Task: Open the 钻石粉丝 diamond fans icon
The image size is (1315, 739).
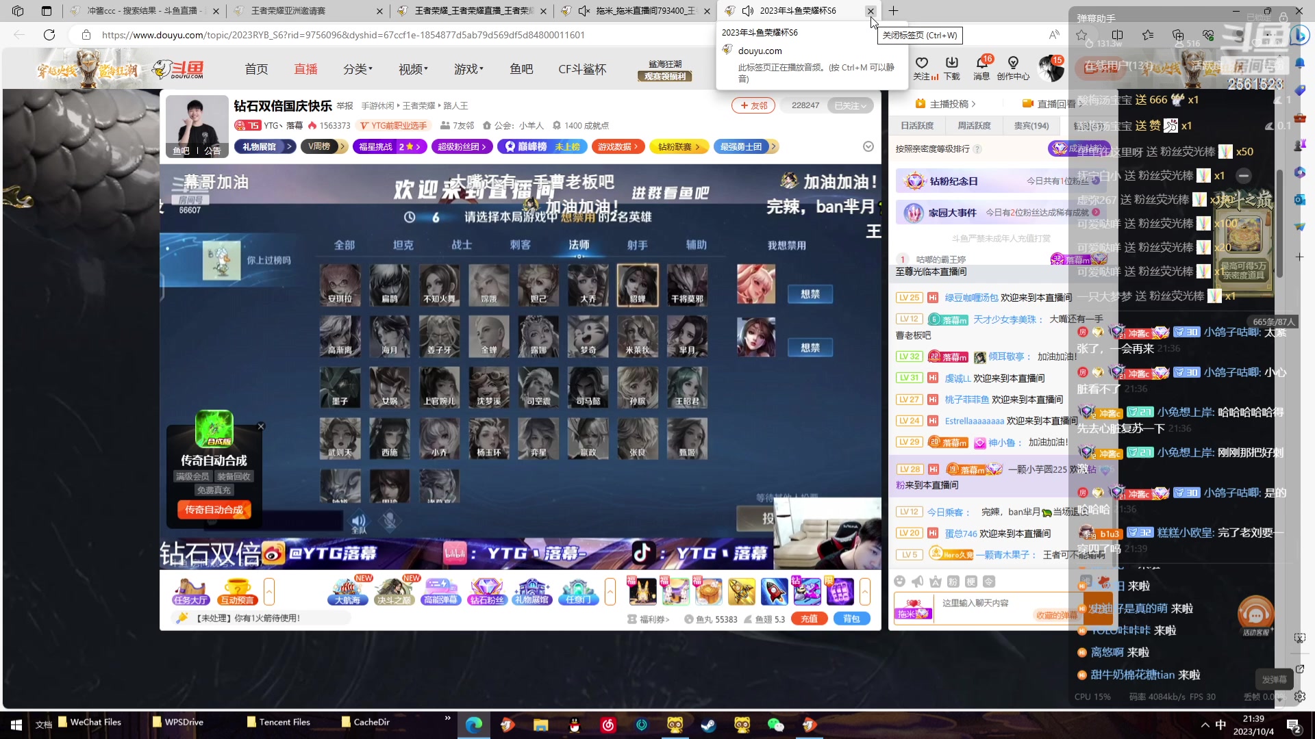Action: [x=486, y=591]
